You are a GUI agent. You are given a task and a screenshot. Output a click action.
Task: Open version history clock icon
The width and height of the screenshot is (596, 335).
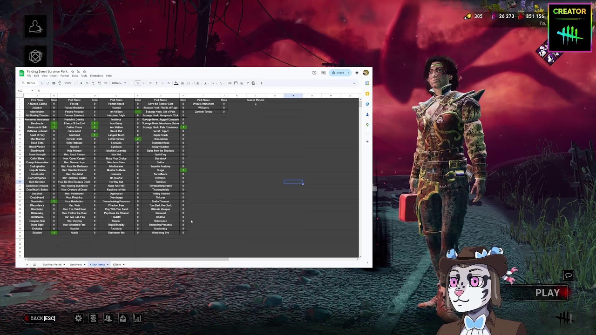click(x=314, y=73)
